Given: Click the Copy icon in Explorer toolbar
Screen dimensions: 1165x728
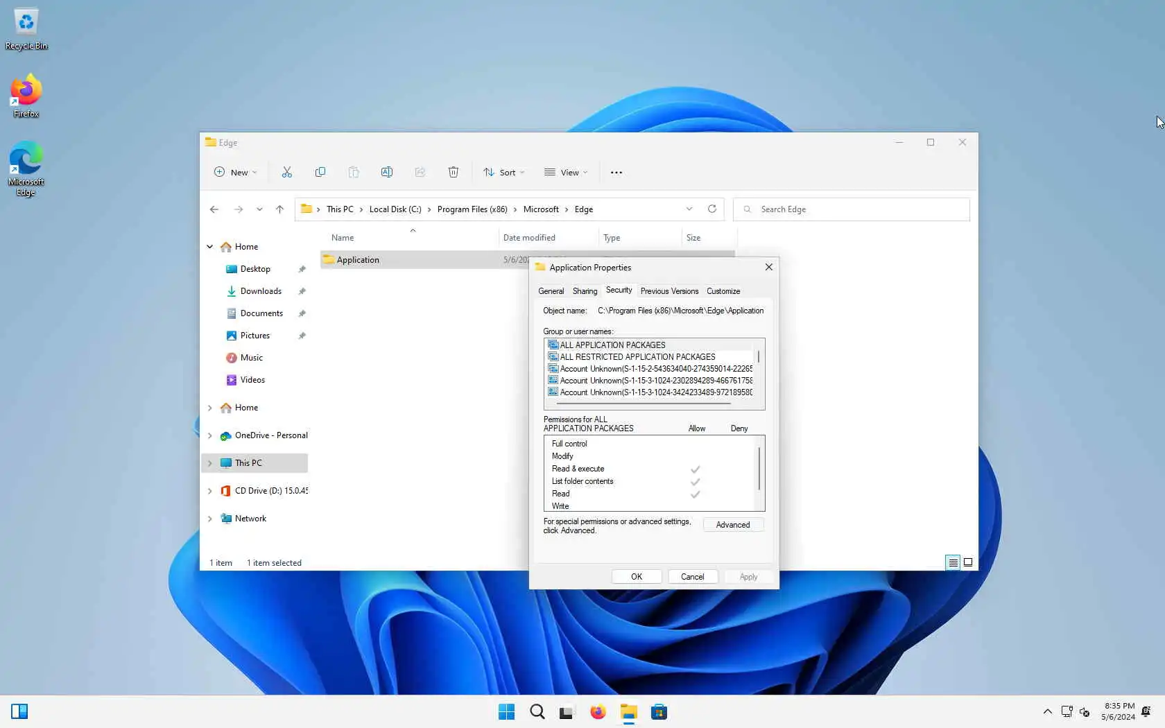Looking at the screenshot, I should (320, 172).
